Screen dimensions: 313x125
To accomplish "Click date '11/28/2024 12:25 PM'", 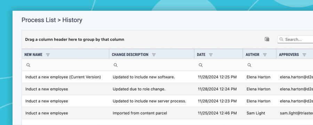I will [x=217, y=77].
